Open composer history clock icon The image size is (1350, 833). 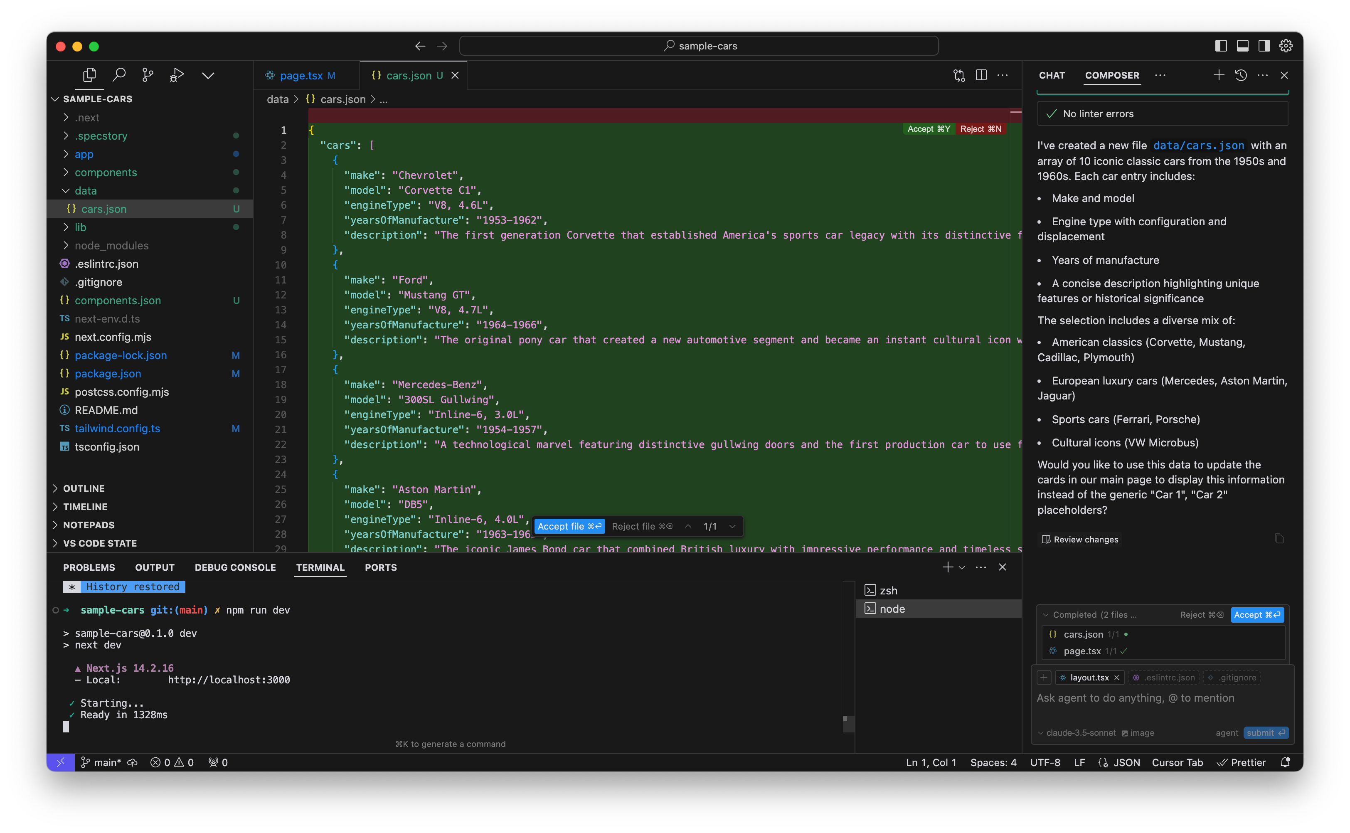[x=1240, y=75]
